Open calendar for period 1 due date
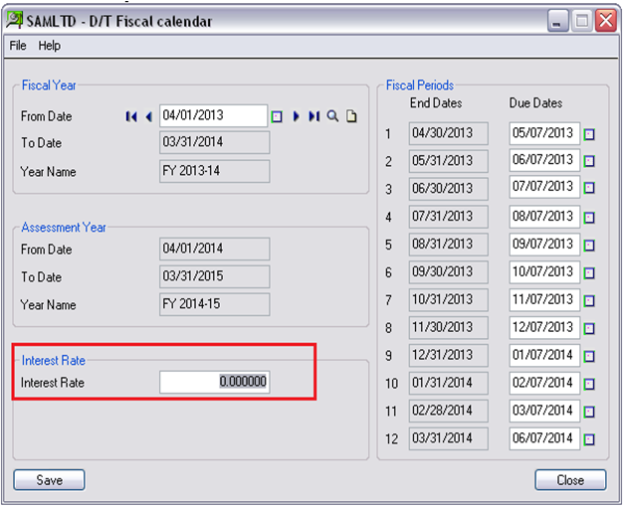The width and height of the screenshot is (624, 508). point(589,134)
